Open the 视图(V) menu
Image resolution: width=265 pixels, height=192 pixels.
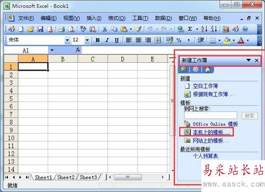pyautogui.click(x=72, y=18)
